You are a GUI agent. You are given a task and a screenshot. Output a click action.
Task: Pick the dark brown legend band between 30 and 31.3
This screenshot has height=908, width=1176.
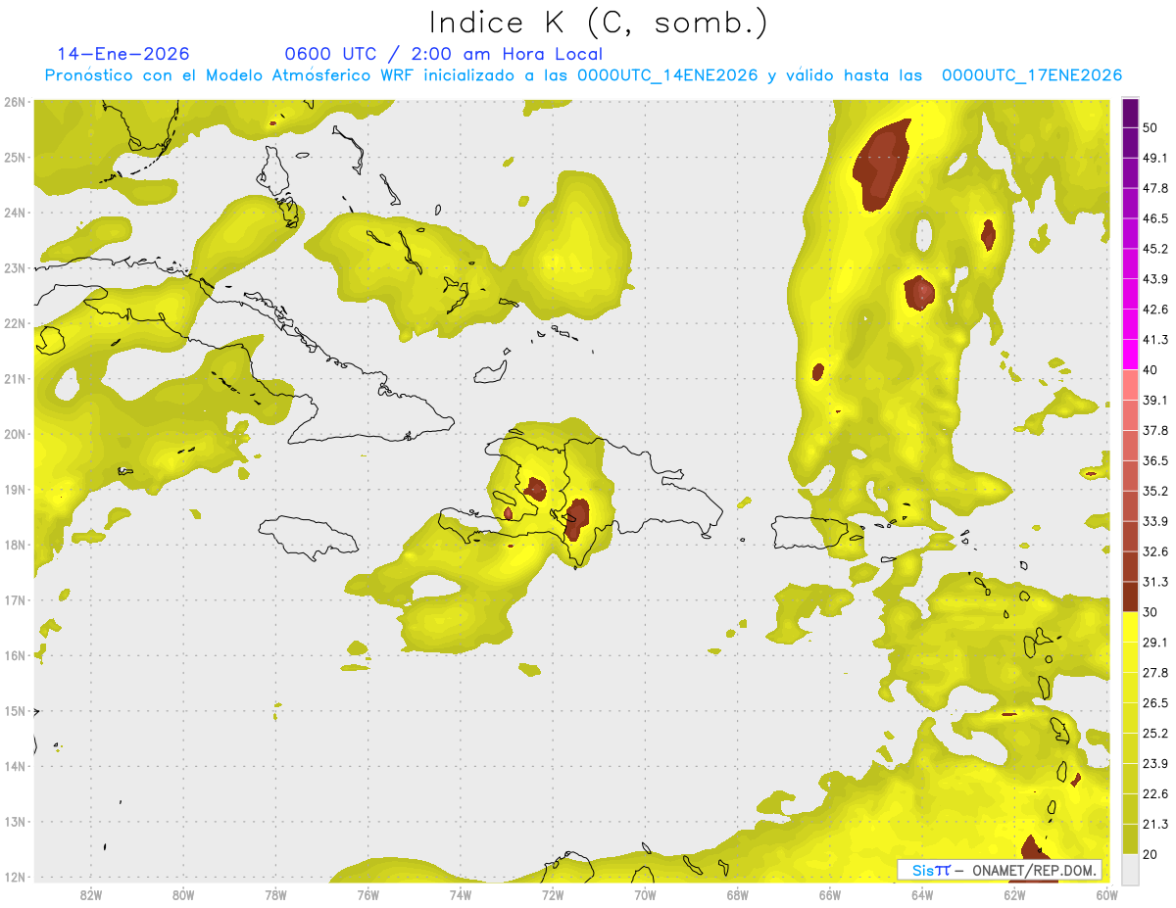click(1130, 597)
